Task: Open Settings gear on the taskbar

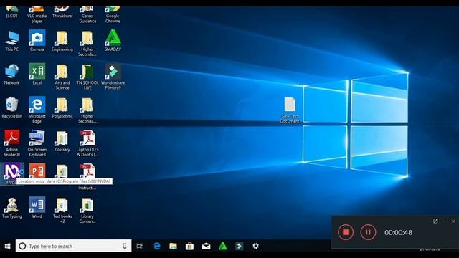Action: tap(255, 246)
